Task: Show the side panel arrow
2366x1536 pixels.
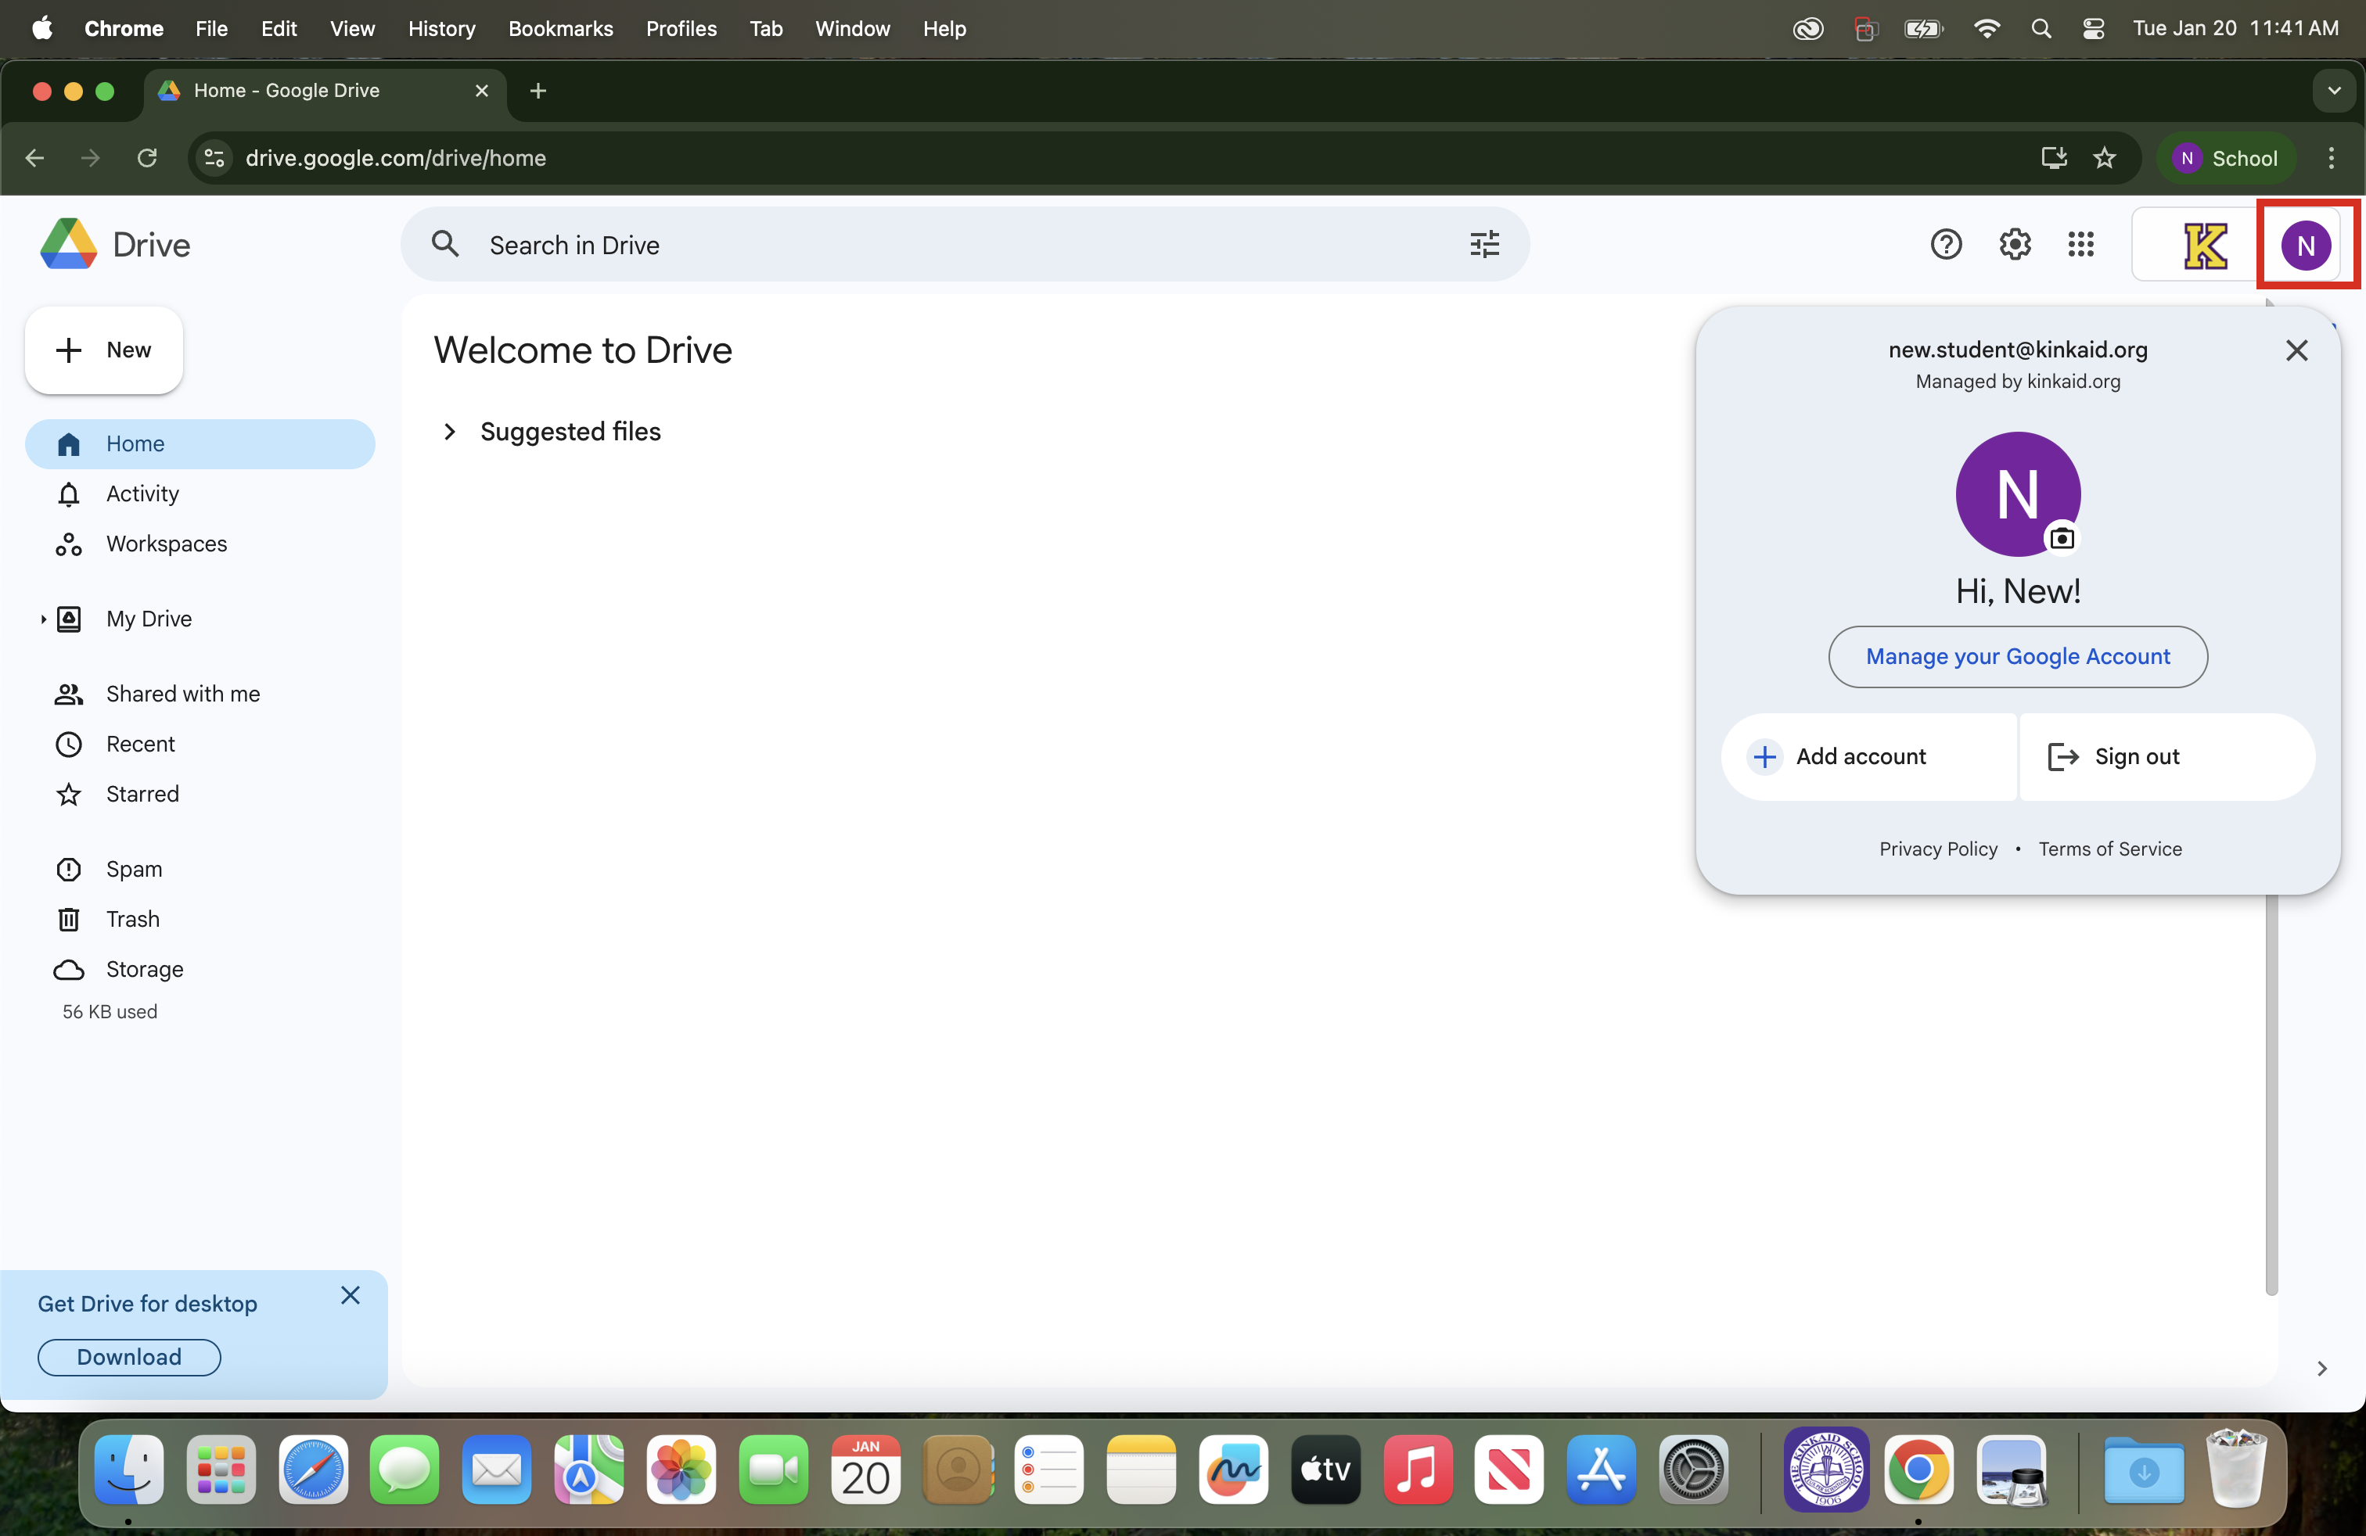Action: pyautogui.click(x=2321, y=1369)
